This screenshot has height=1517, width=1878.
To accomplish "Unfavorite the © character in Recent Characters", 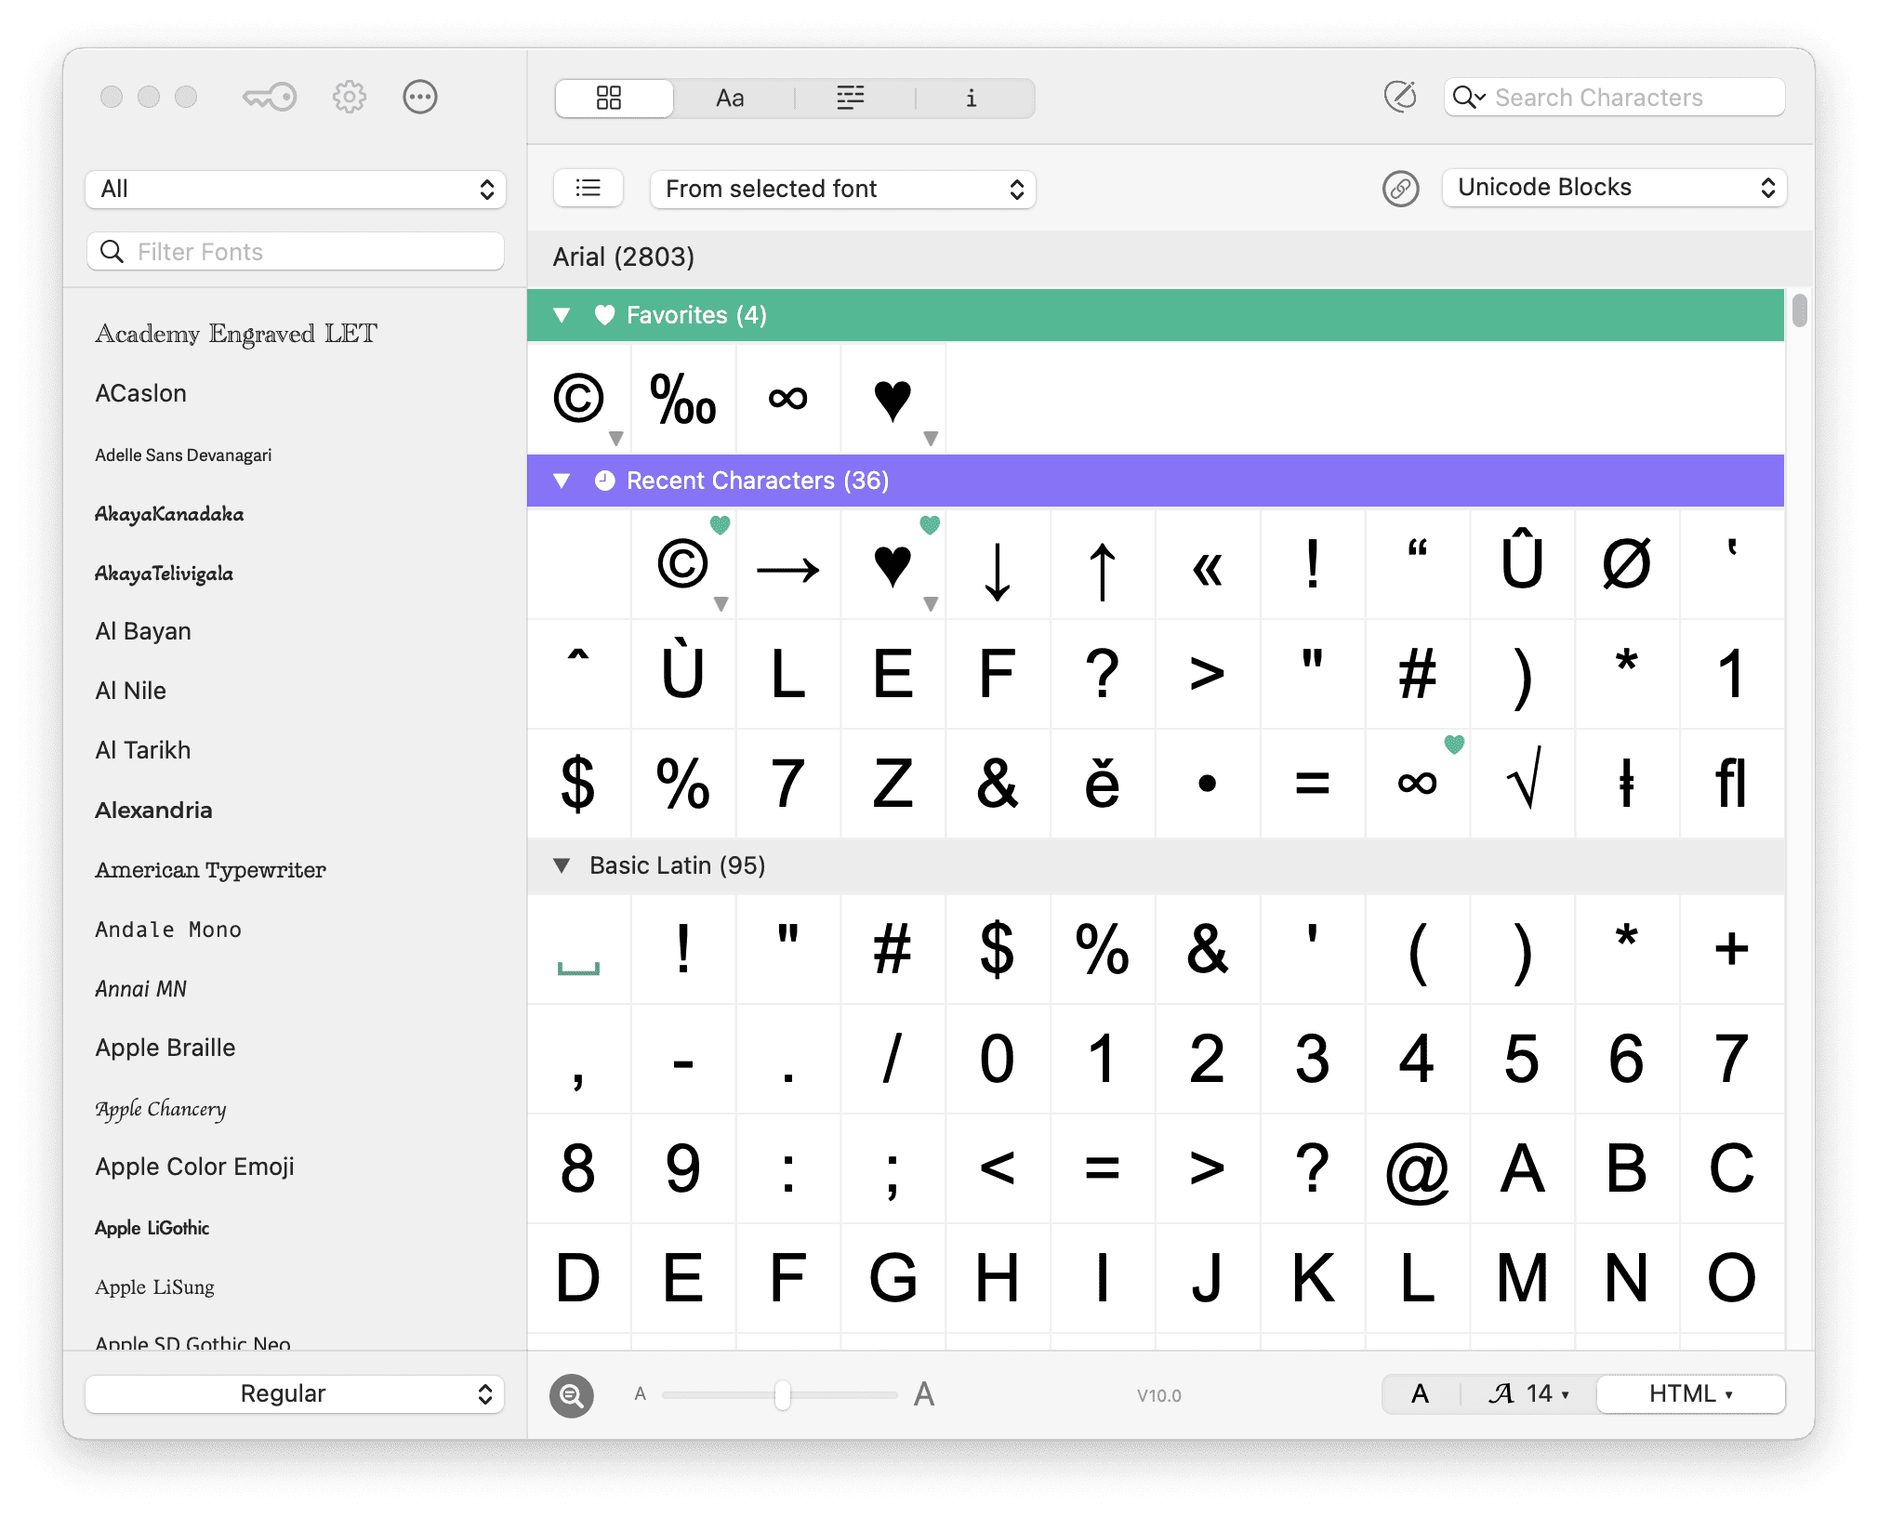I will click(x=721, y=525).
